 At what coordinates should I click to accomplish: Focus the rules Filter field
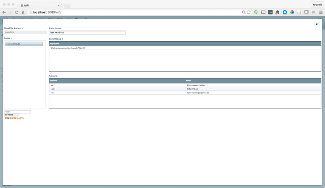(x=17, y=112)
